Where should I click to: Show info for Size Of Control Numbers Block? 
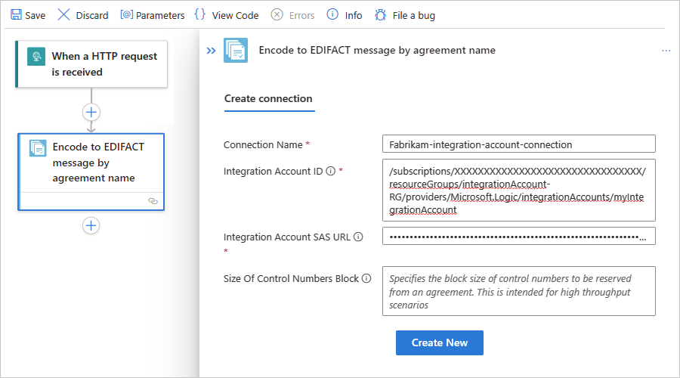[366, 279]
